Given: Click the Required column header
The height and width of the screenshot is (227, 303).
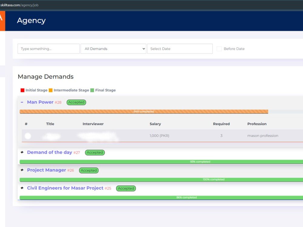Looking at the screenshot, I should pyautogui.click(x=221, y=124).
